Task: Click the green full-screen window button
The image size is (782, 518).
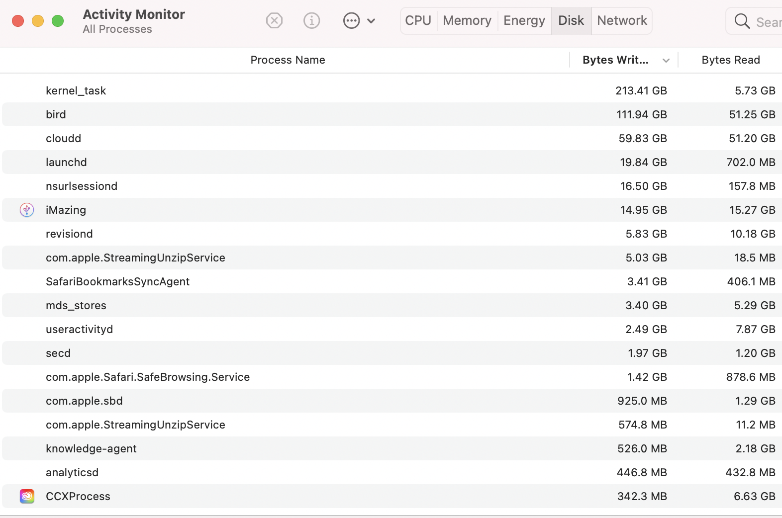Action: tap(58, 21)
